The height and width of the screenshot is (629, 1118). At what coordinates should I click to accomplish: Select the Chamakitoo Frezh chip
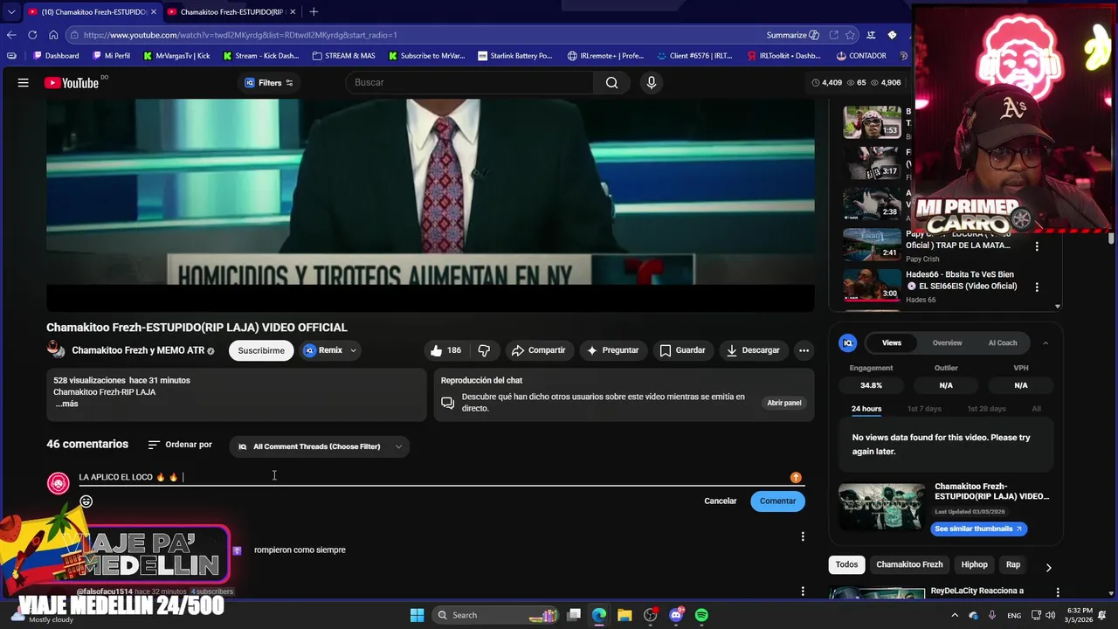(909, 564)
